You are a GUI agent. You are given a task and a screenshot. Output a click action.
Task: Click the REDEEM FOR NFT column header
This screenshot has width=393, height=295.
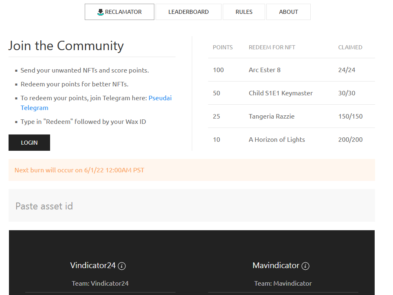tap(272, 47)
